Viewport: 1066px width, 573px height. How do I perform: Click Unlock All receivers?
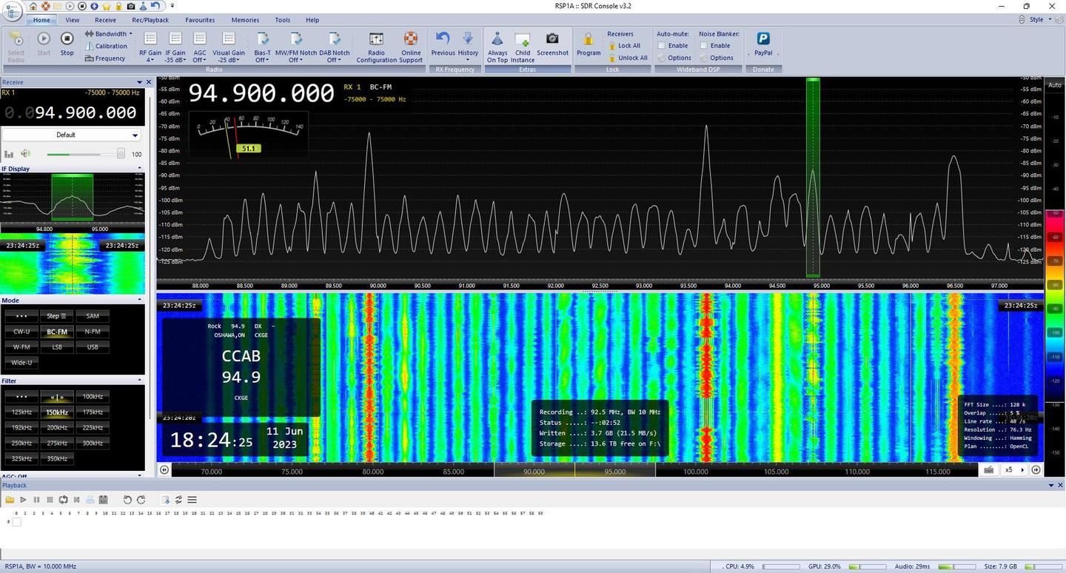pos(628,58)
